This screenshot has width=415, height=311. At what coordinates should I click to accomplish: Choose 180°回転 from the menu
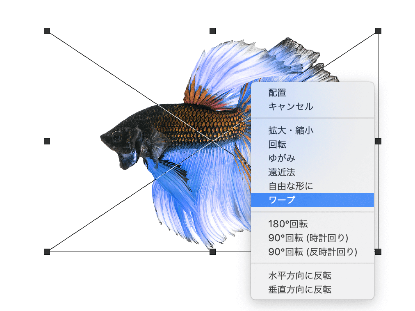click(312, 224)
